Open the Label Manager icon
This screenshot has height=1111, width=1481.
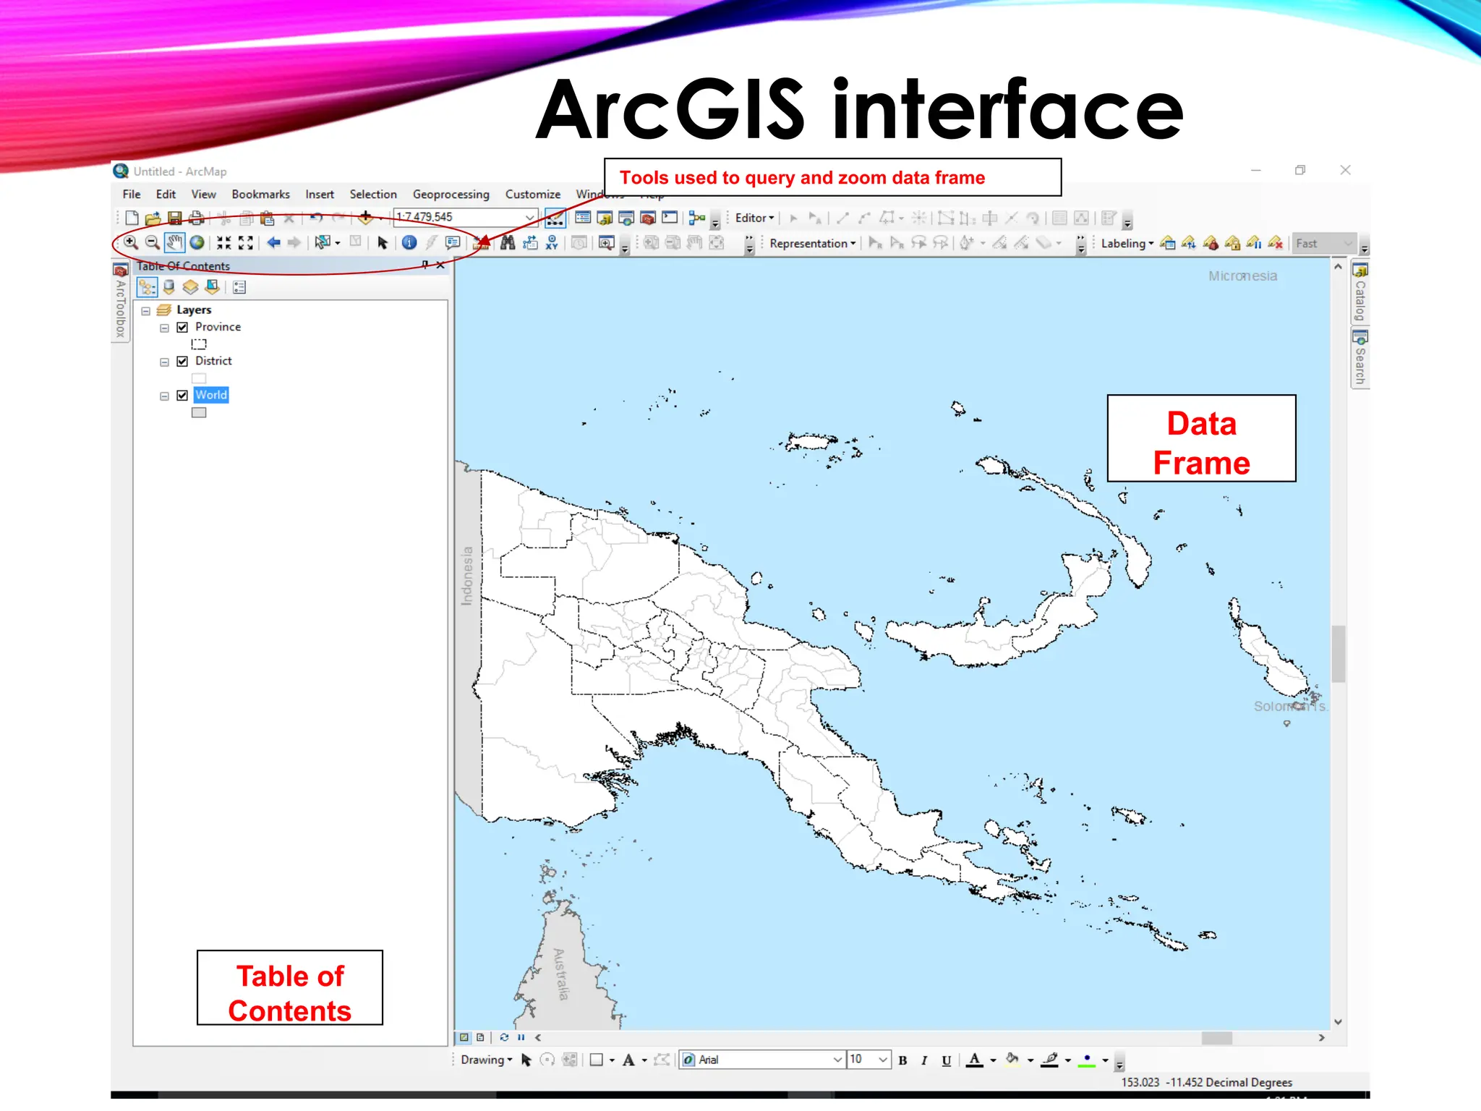[x=1168, y=243]
